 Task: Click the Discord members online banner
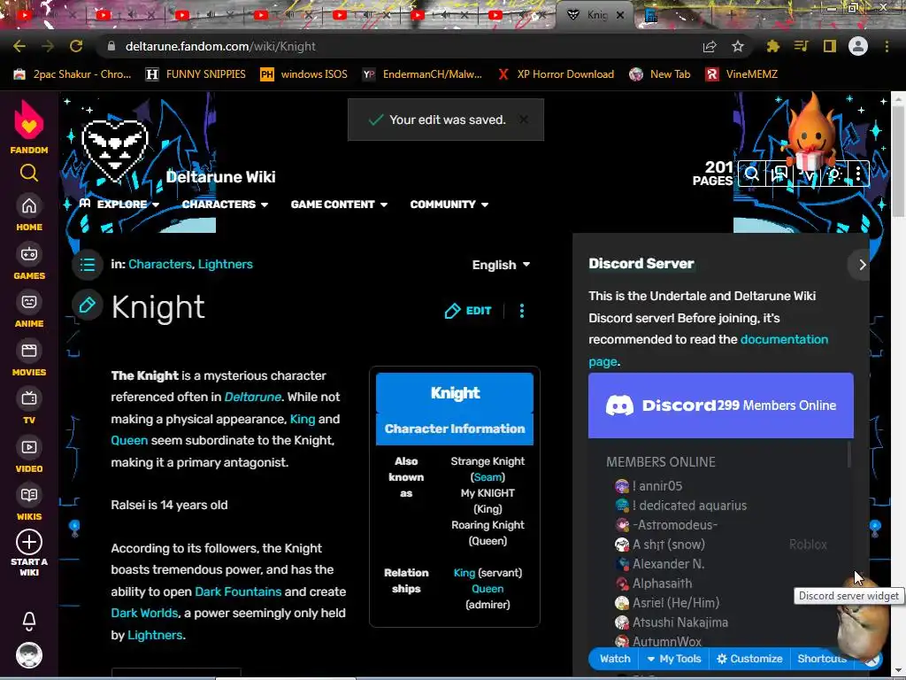720,406
